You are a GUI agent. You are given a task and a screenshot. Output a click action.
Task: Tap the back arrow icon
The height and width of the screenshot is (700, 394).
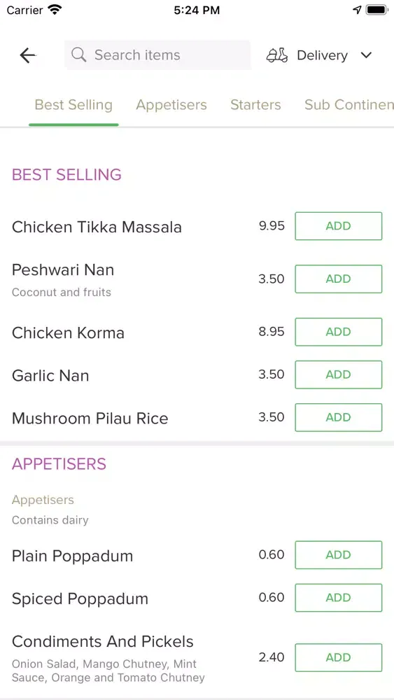[x=28, y=55]
